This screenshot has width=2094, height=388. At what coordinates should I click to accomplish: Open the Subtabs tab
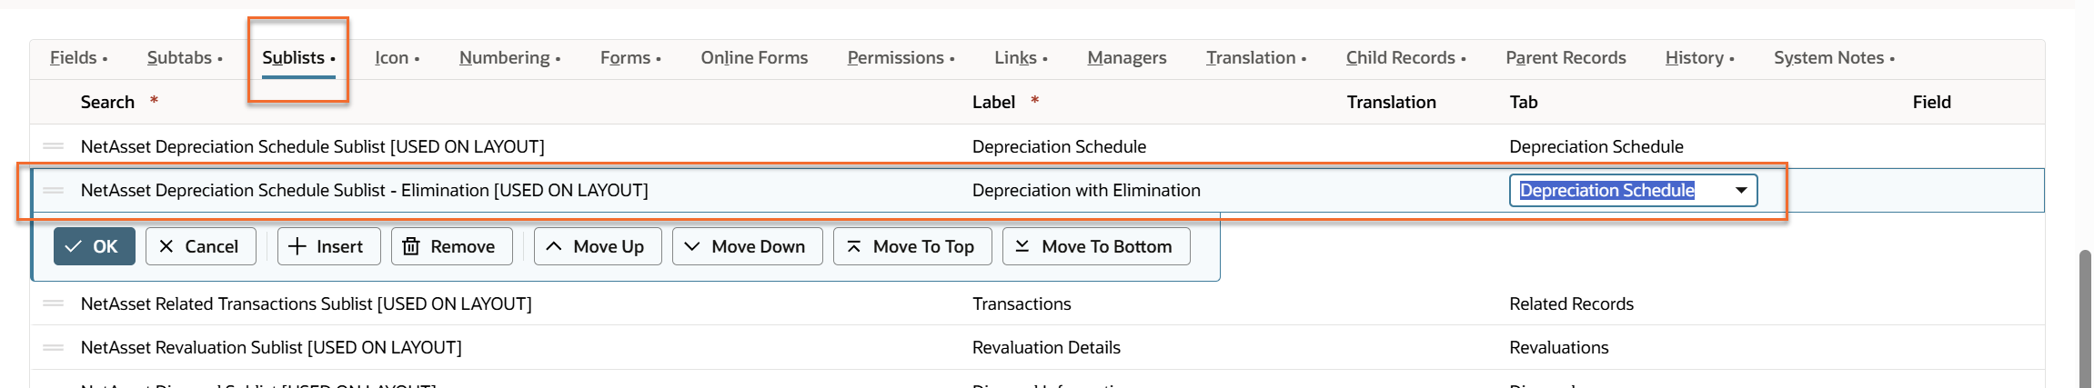[185, 57]
